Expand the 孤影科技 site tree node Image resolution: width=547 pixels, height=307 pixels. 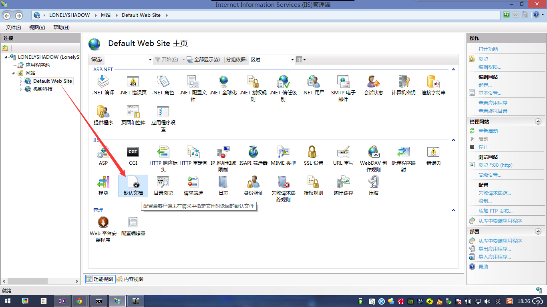click(21, 89)
